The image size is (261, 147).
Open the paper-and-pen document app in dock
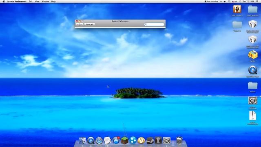(x=108, y=140)
